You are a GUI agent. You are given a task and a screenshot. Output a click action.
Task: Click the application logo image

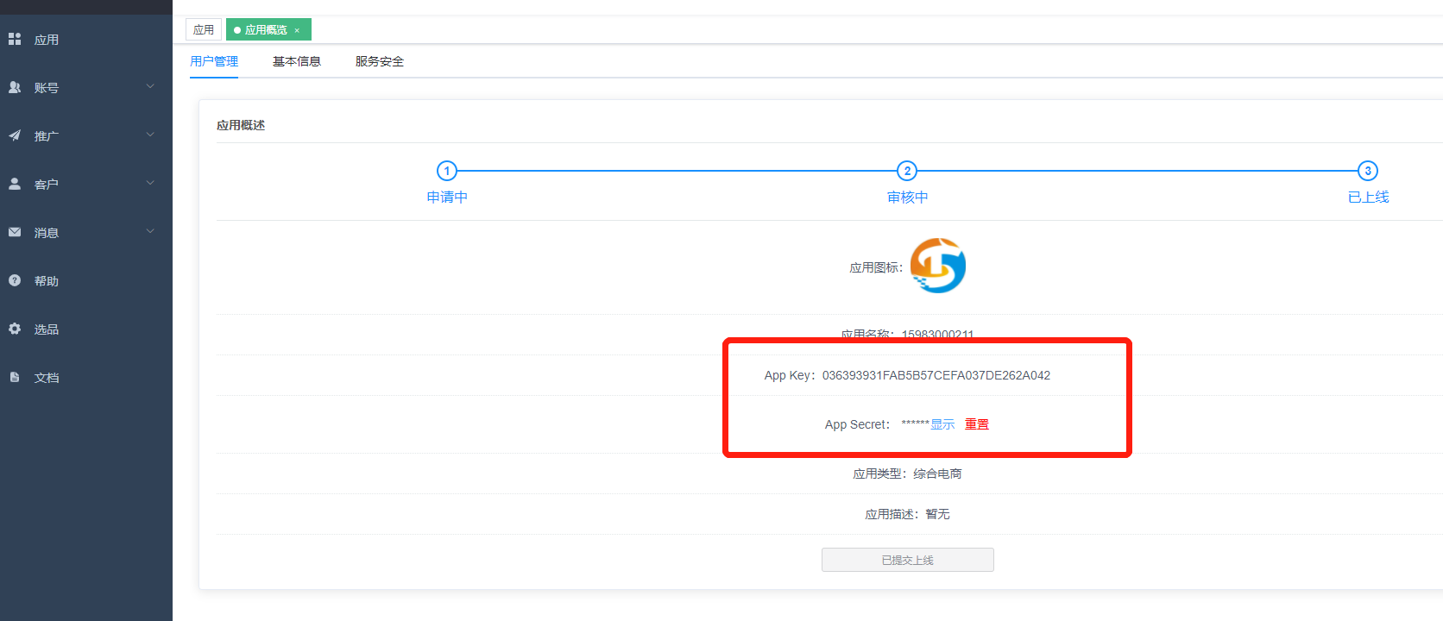[x=937, y=266]
